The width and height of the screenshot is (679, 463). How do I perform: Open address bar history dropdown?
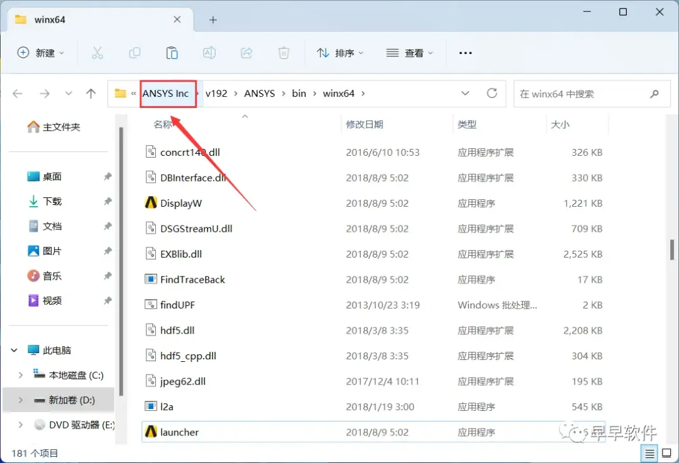click(x=465, y=93)
